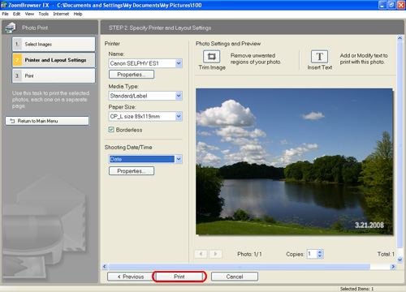Viewport: 406px width, 292px height.
Task: Open the Paper Size dropdown
Action: [x=179, y=116]
